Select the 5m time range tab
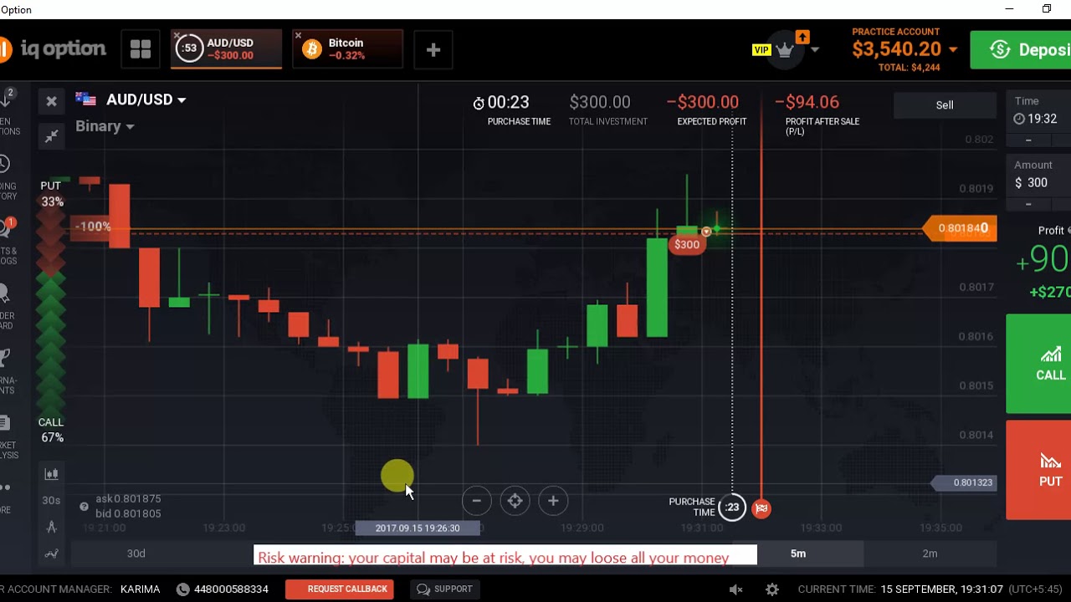 (x=798, y=554)
